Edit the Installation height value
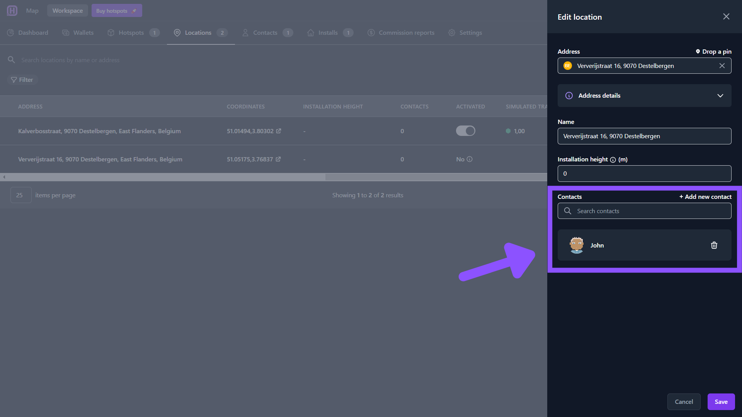The image size is (742, 417). tap(645, 174)
